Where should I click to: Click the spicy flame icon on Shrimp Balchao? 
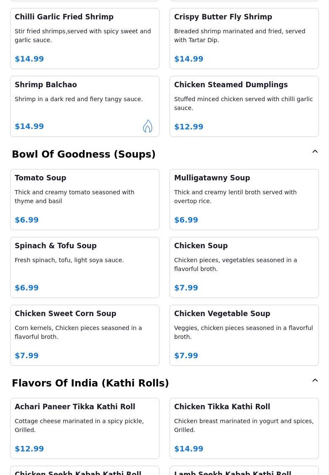click(147, 126)
